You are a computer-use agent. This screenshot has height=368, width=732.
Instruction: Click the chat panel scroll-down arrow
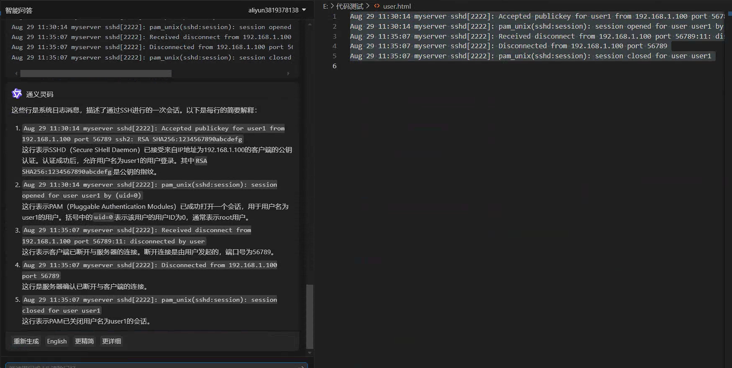pyautogui.click(x=309, y=353)
